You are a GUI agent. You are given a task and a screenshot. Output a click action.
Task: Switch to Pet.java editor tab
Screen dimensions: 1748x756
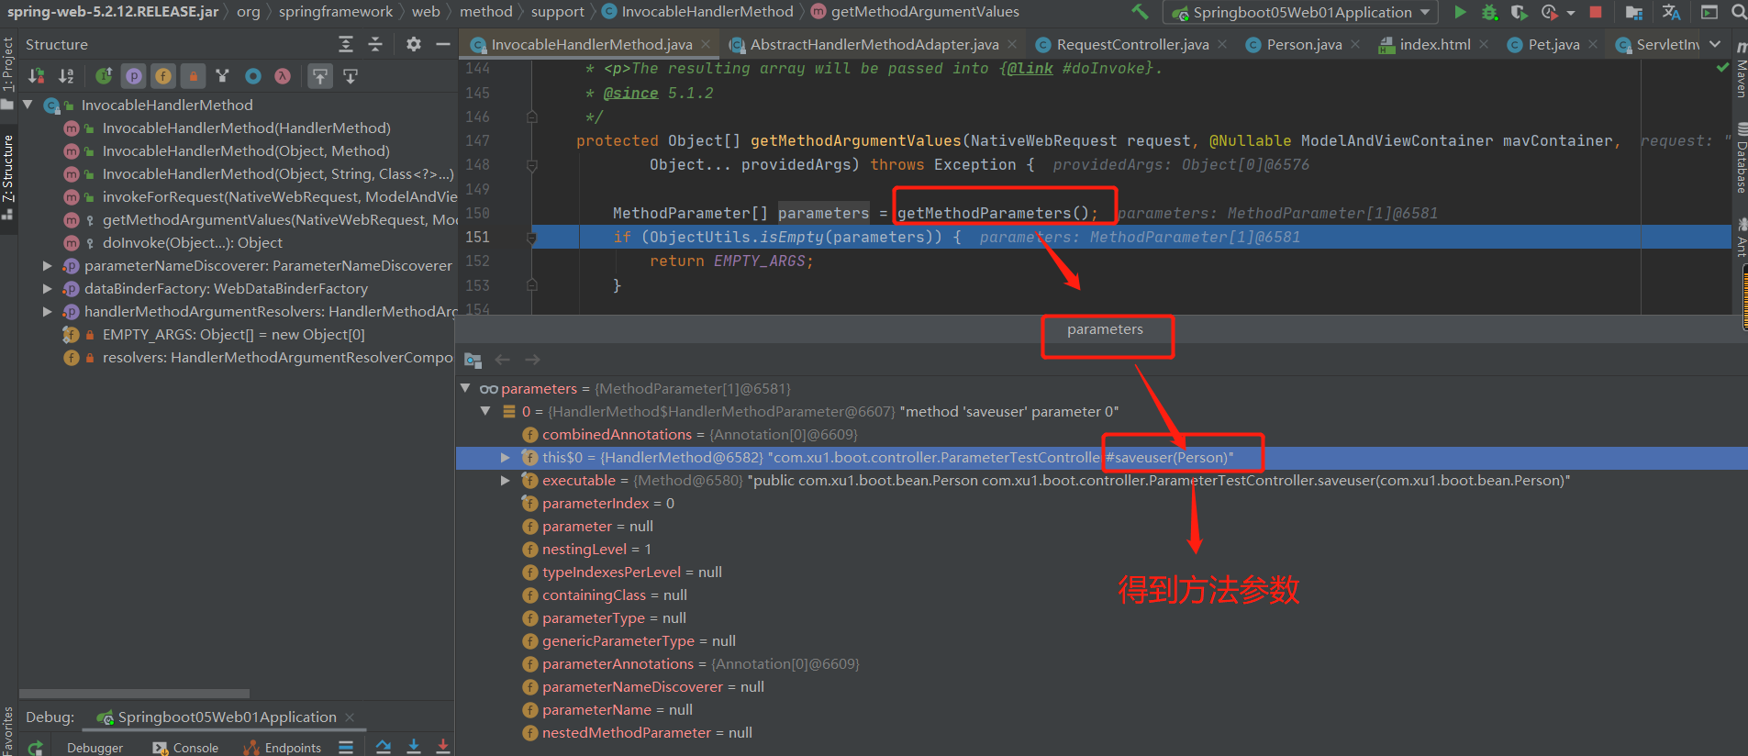pyautogui.click(x=1553, y=44)
